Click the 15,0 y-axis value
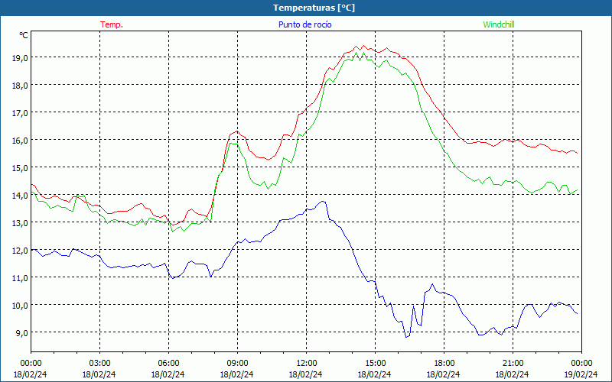The height and width of the screenshot is (382, 612). [x=20, y=167]
